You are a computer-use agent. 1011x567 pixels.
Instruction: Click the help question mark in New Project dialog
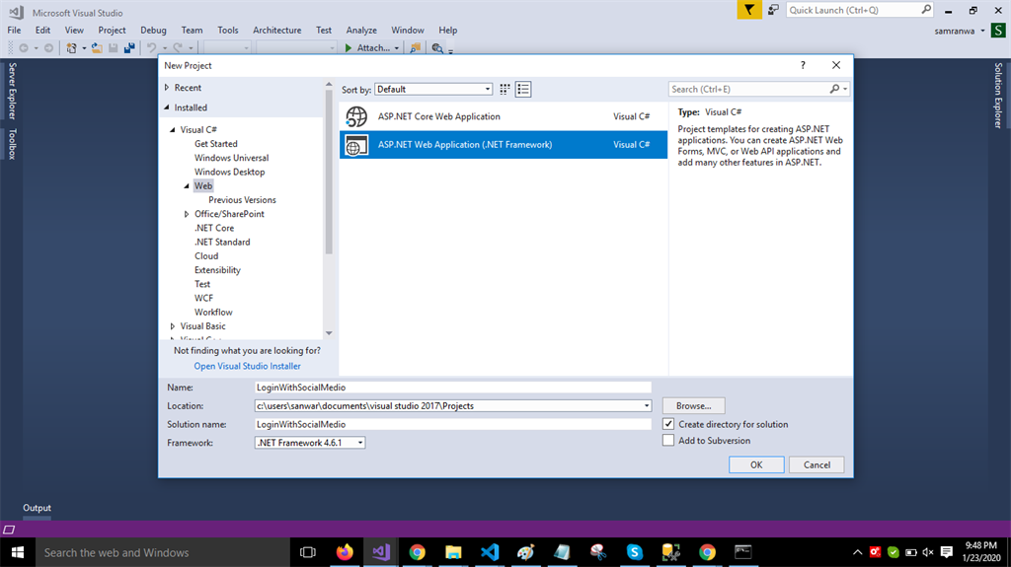(803, 65)
